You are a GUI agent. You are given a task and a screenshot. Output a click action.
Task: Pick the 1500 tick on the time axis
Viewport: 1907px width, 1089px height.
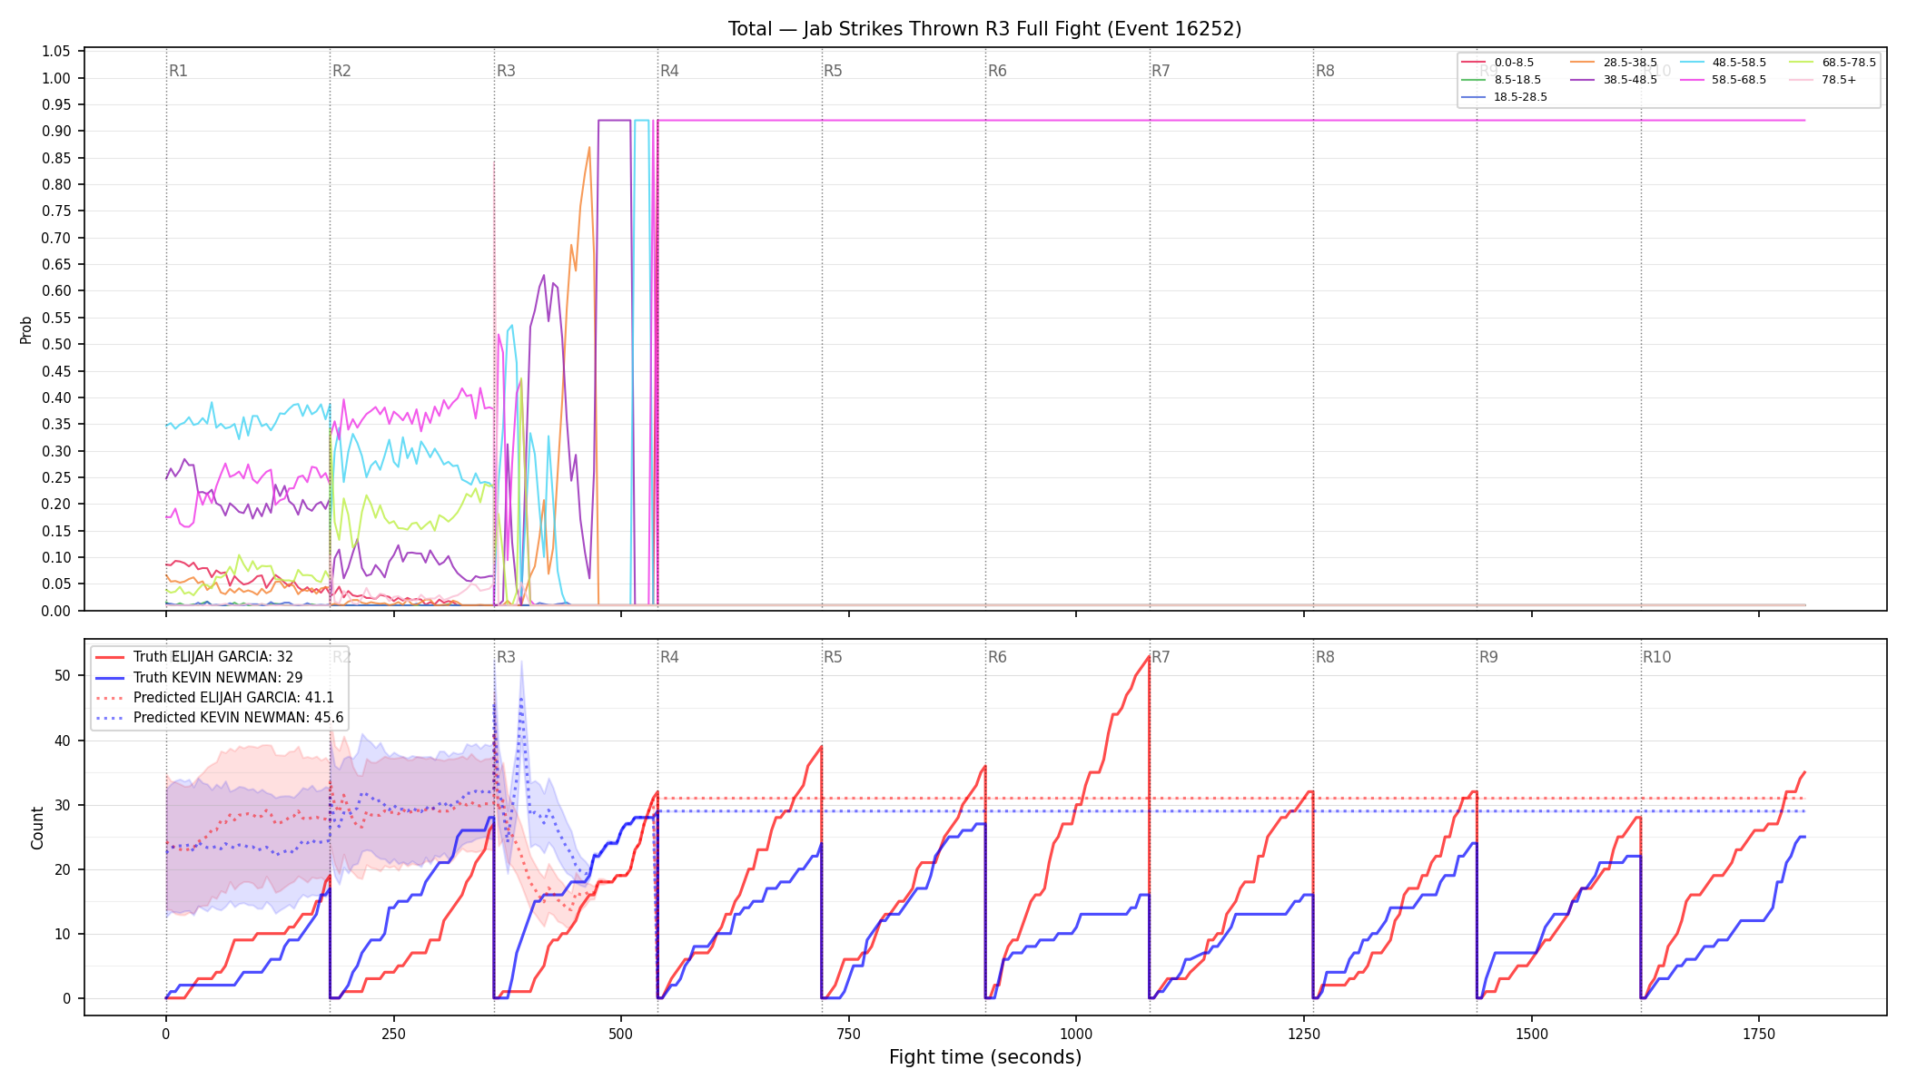pyautogui.click(x=1532, y=1034)
